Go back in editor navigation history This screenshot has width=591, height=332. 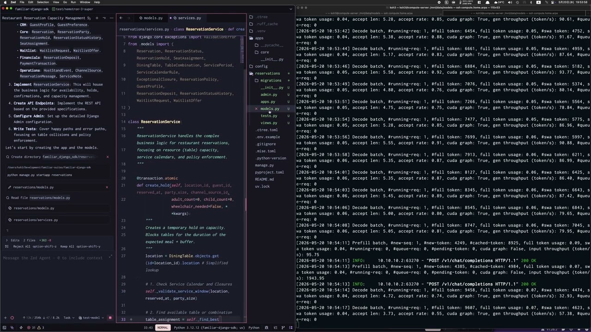point(121,18)
